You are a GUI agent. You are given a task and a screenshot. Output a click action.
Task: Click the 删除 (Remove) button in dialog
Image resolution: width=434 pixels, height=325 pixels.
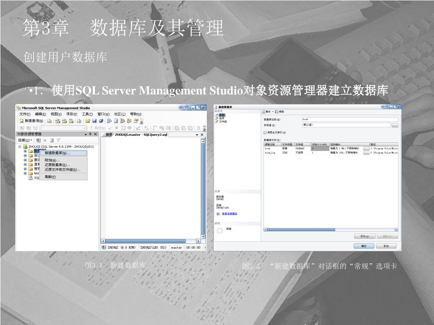[387, 236]
